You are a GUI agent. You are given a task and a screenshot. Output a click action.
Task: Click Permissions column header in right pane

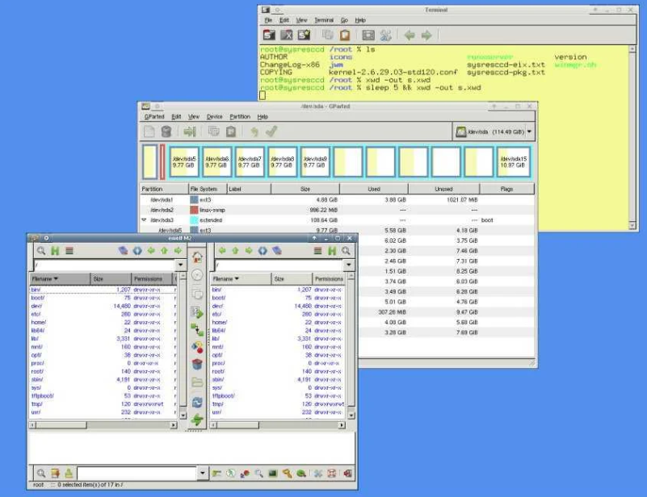tap(328, 278)
